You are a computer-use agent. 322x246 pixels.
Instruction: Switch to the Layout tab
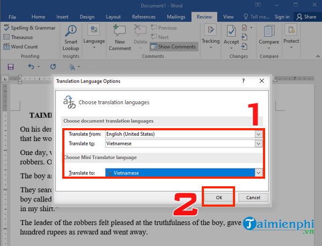(113, 17)
